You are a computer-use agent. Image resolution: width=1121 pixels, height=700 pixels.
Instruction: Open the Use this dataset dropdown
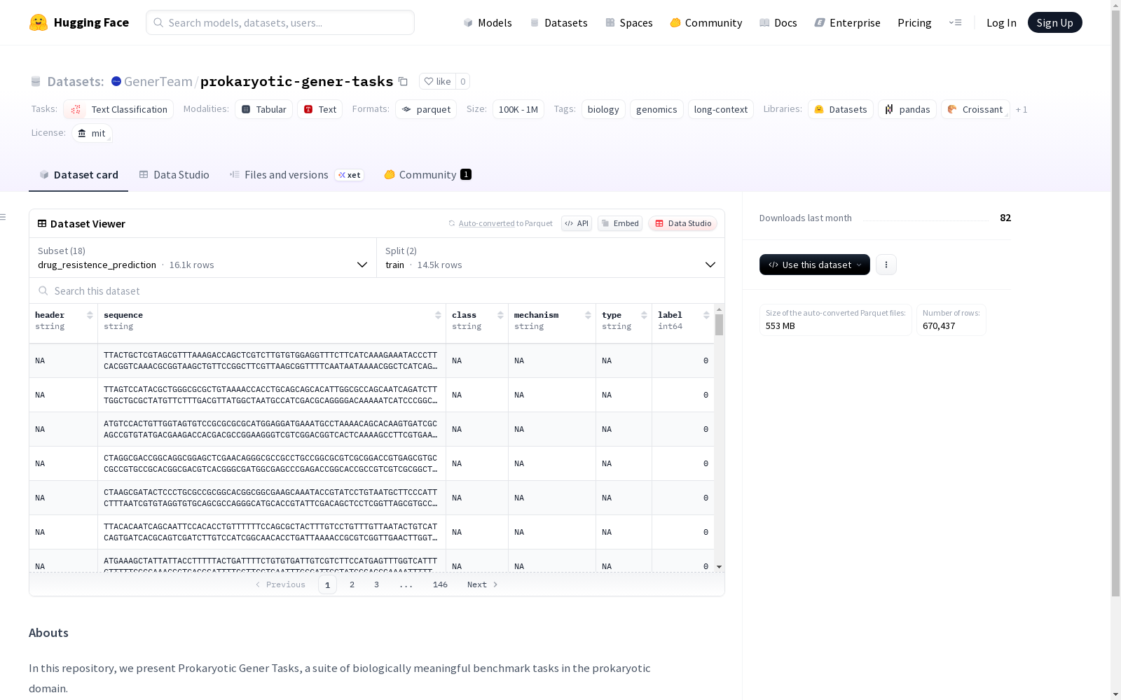[815, 265]
